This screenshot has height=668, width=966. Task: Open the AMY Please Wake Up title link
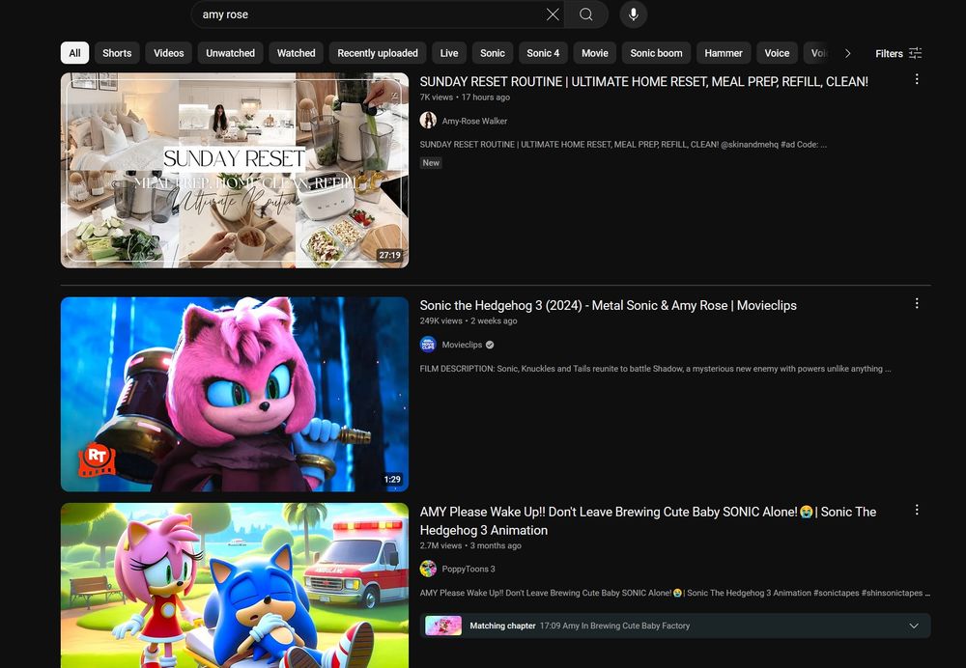pyautogui.click(x=647, y=521)
